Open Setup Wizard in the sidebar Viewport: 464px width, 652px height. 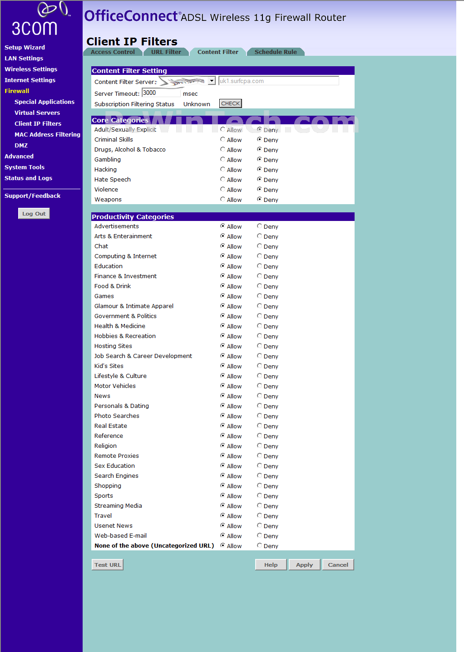(25, 47)
